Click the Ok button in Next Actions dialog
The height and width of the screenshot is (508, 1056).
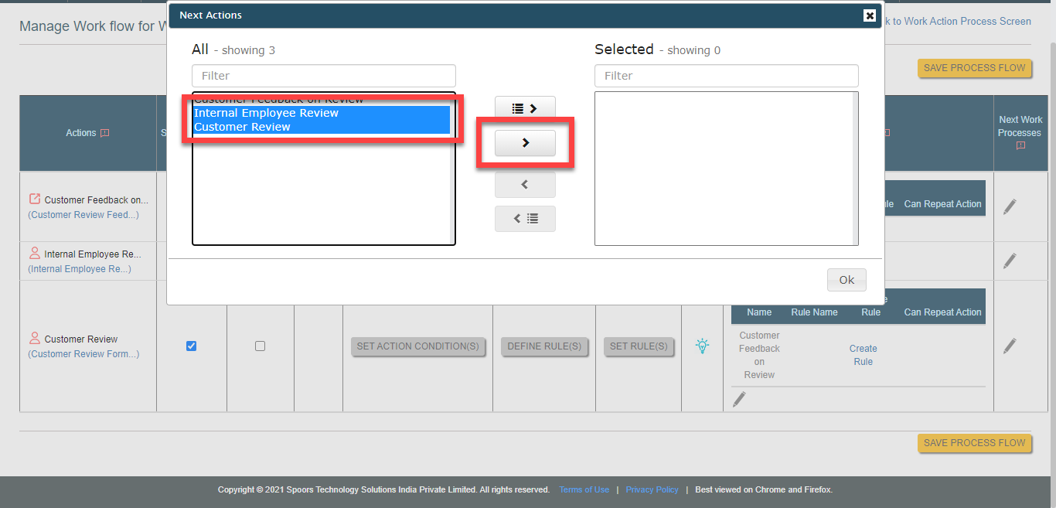[847, 279]
